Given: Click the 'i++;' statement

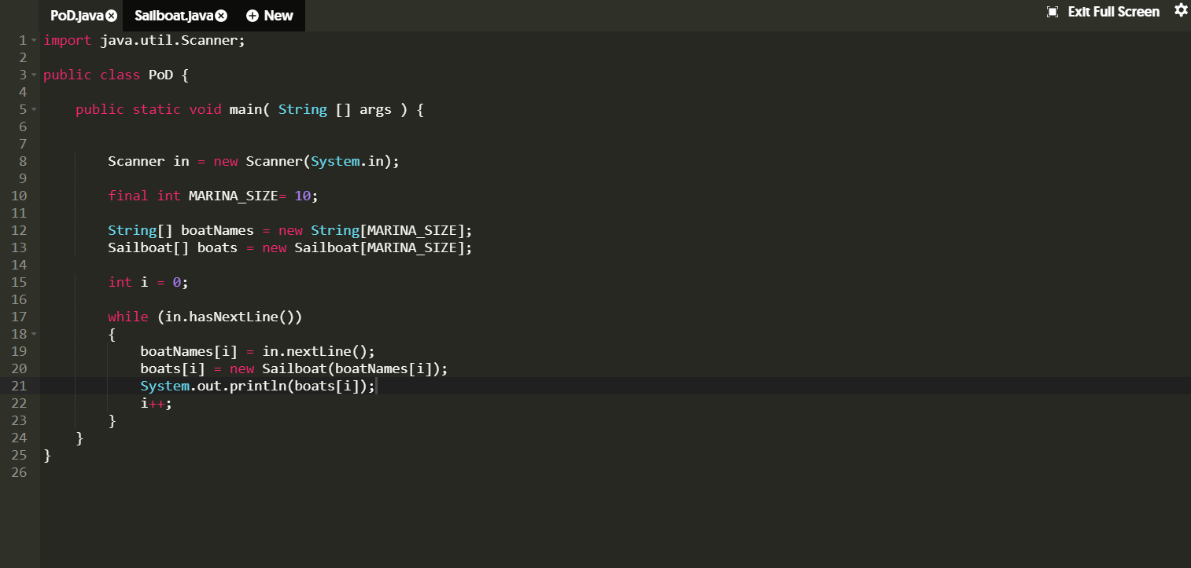Looking at the screenshot, I should coord(157,404).
